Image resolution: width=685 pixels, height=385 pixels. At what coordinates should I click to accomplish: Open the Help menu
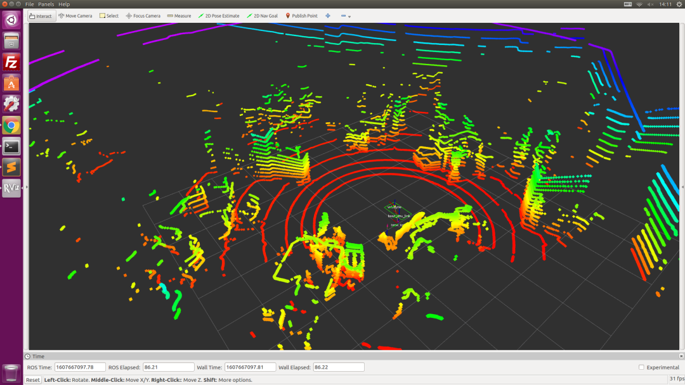[64, 4]
